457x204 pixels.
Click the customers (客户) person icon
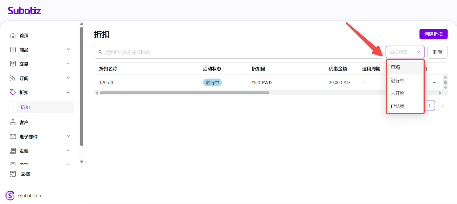pyautogui.click(x=13, y=122)
